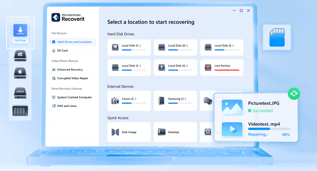
Task: Click the Videotext..mp4 repair progress bar
Action: click(x=269, y=129)
